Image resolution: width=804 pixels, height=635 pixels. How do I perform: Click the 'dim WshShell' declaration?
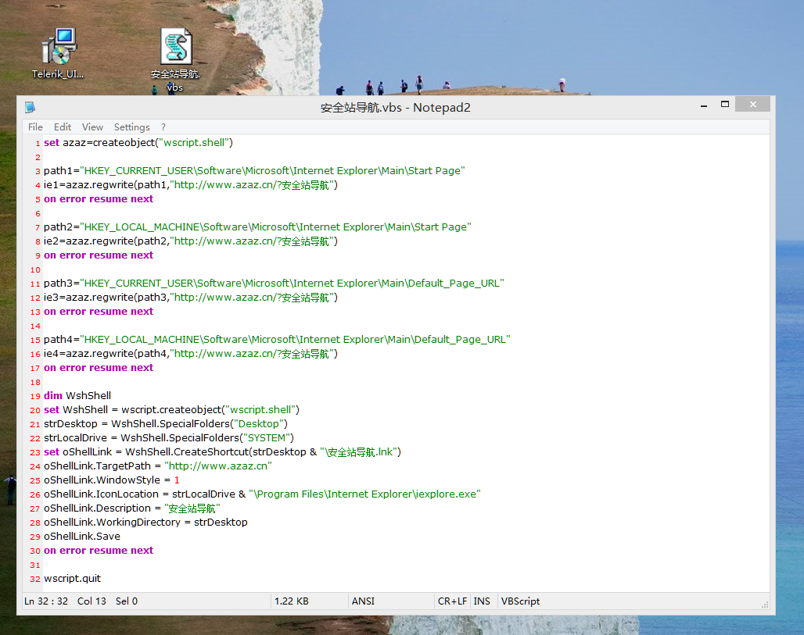pos(77,396)
